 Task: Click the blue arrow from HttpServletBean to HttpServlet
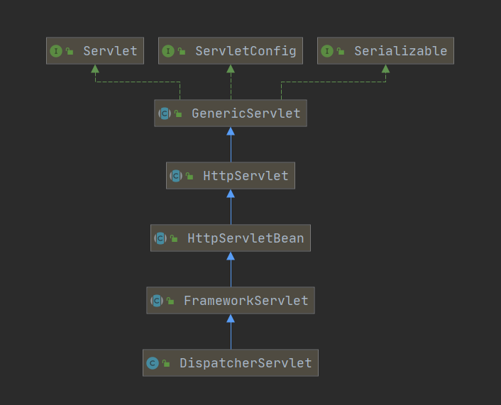click(x=231, y=207)
